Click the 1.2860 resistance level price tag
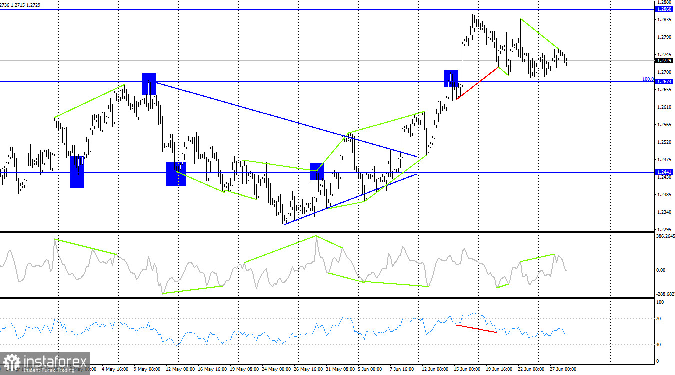 coord(664,9)
